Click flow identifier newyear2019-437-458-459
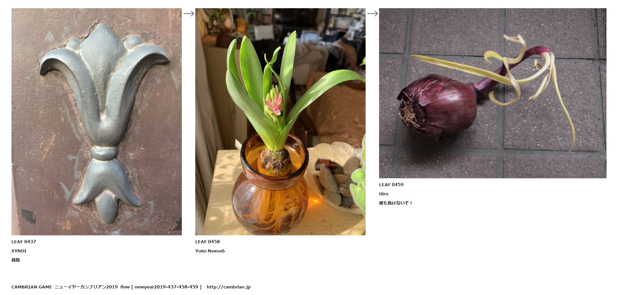This screenshot has width=618, height=295. tap(166, 287)
